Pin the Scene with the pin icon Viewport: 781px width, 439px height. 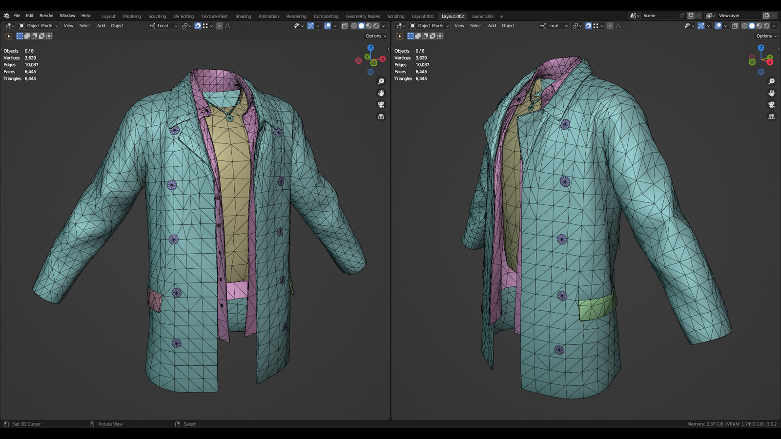pos(682,16)
